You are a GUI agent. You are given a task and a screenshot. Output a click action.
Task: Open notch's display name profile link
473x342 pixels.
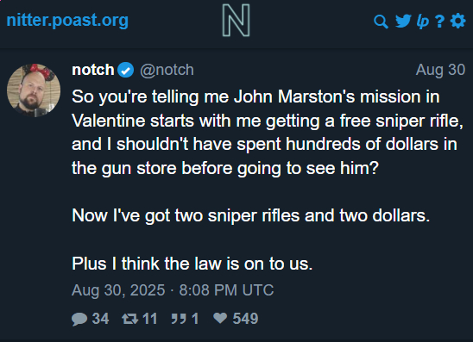coord(93,70)
